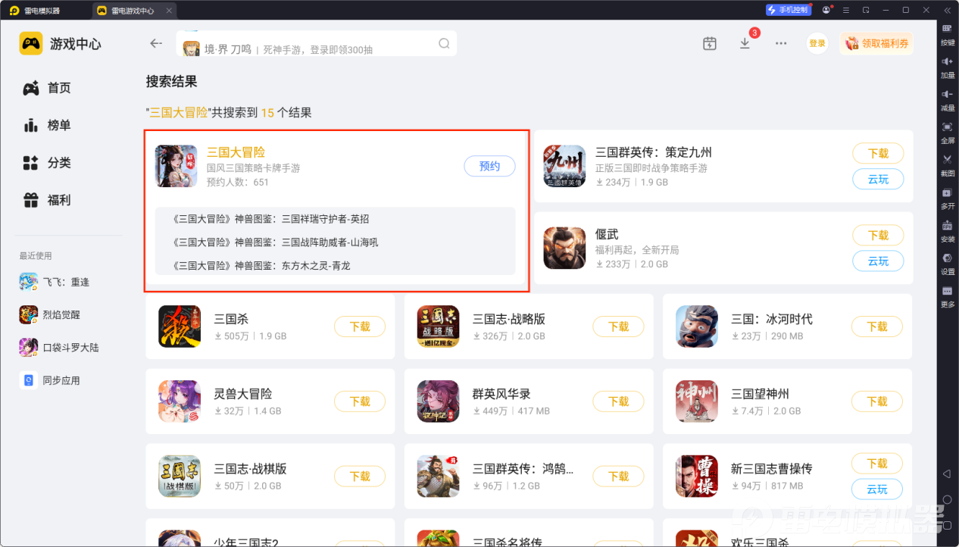Download 新三国志曹操传
Screen dimensions: 959x547
877,463
